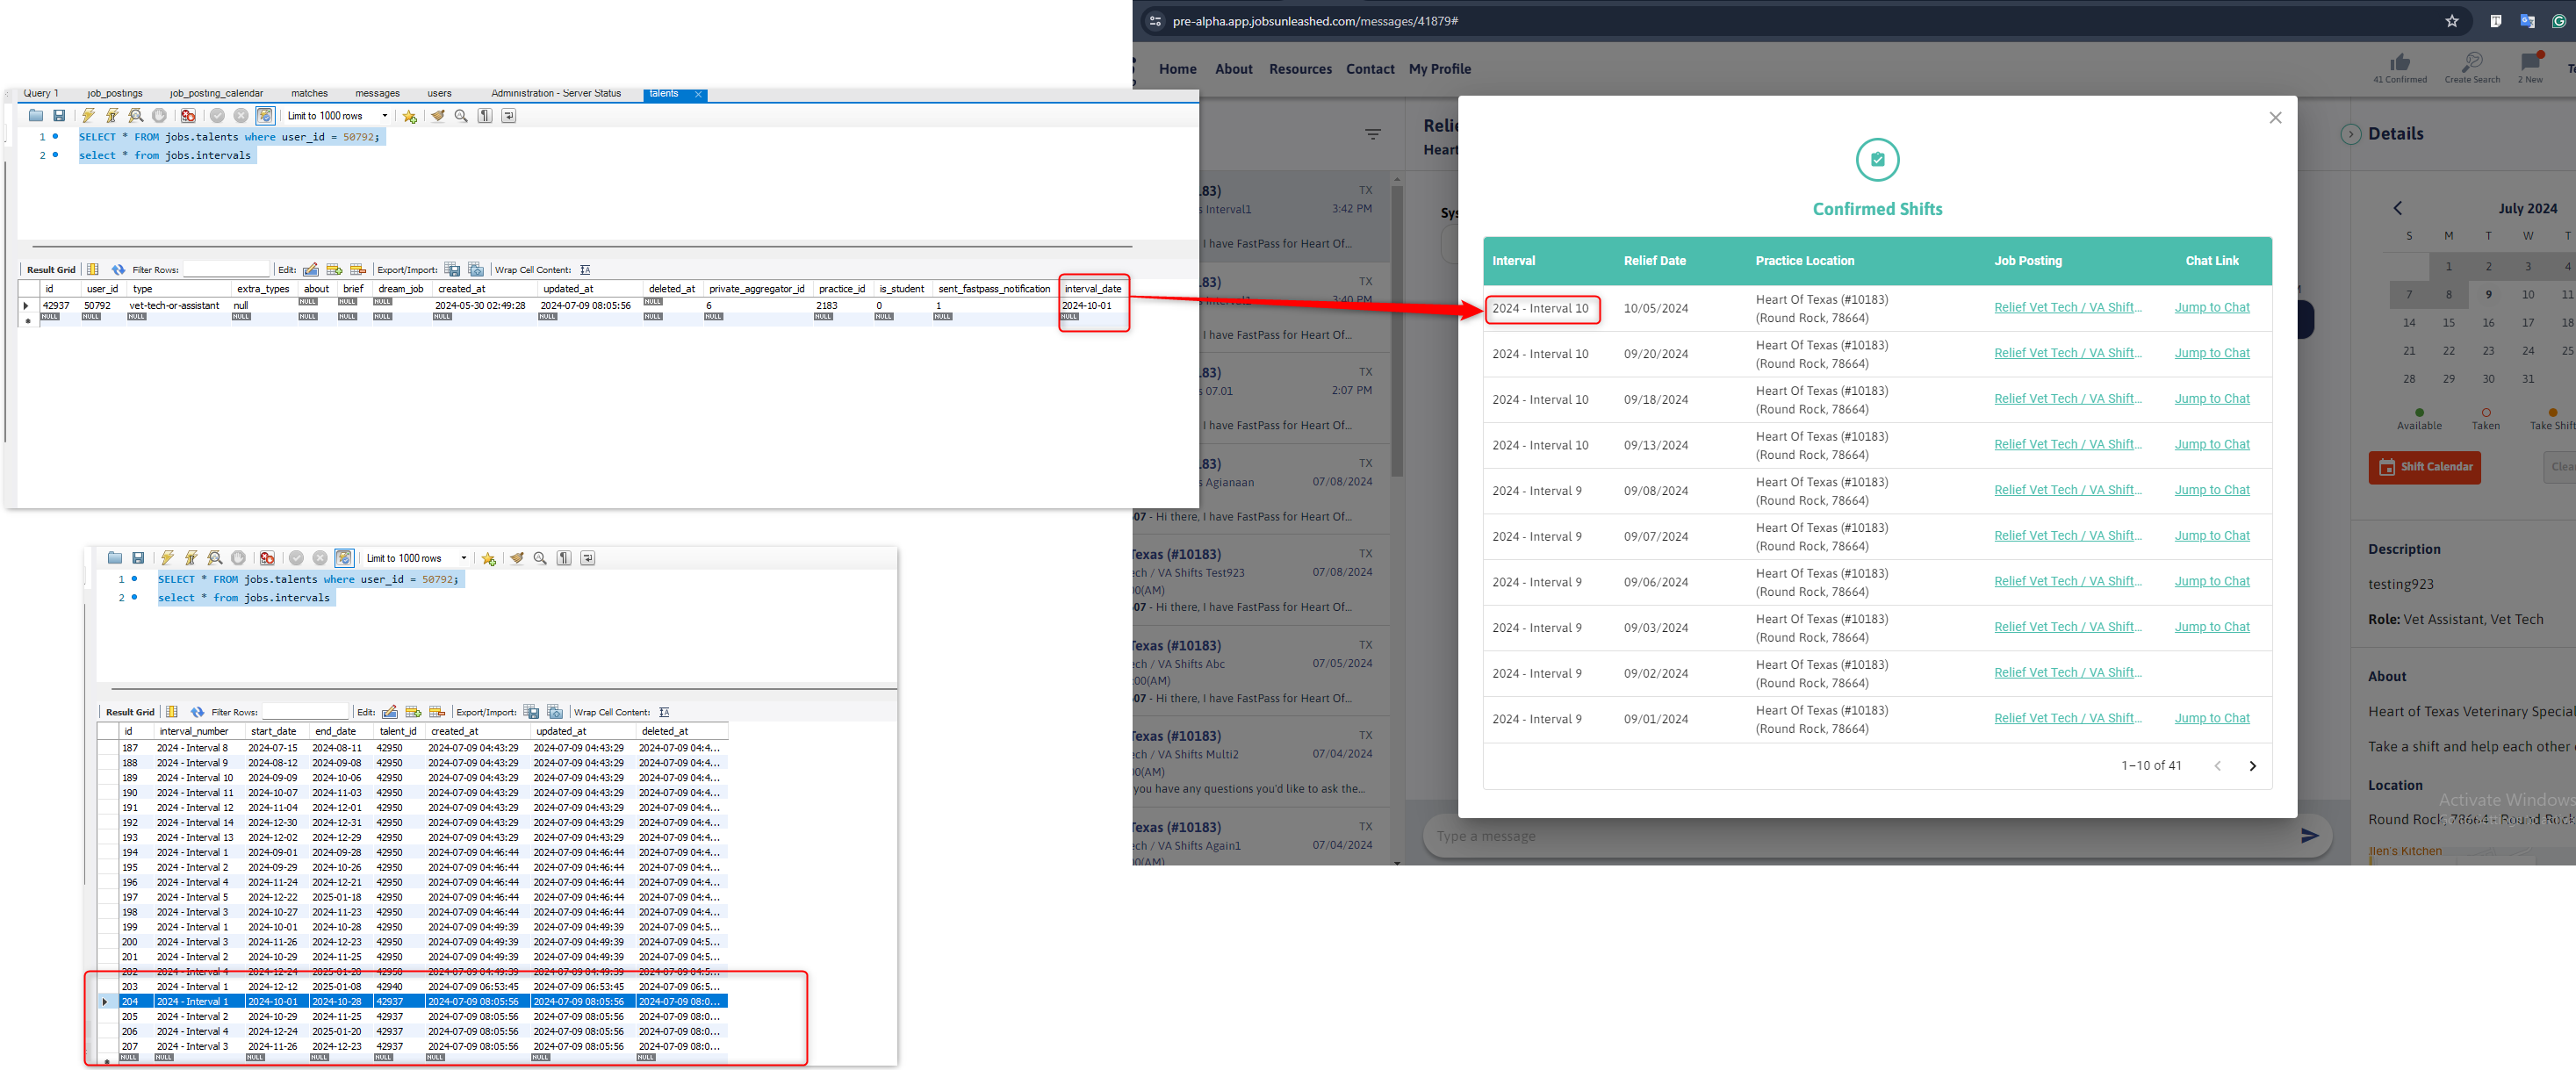Click the paper-plane send message icon
This screenshot has width=2576, height=1070.
[x=2309, y=836]
